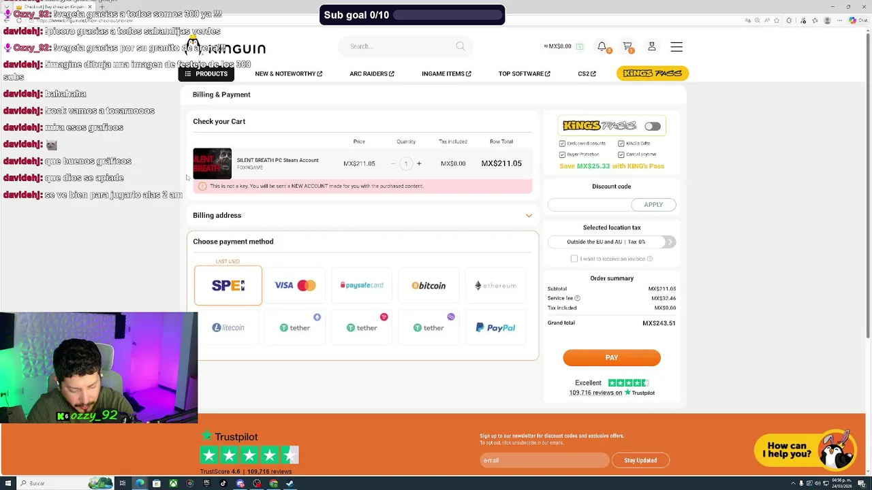
Task: Open CS2 menu item
Action: point(587,73)
